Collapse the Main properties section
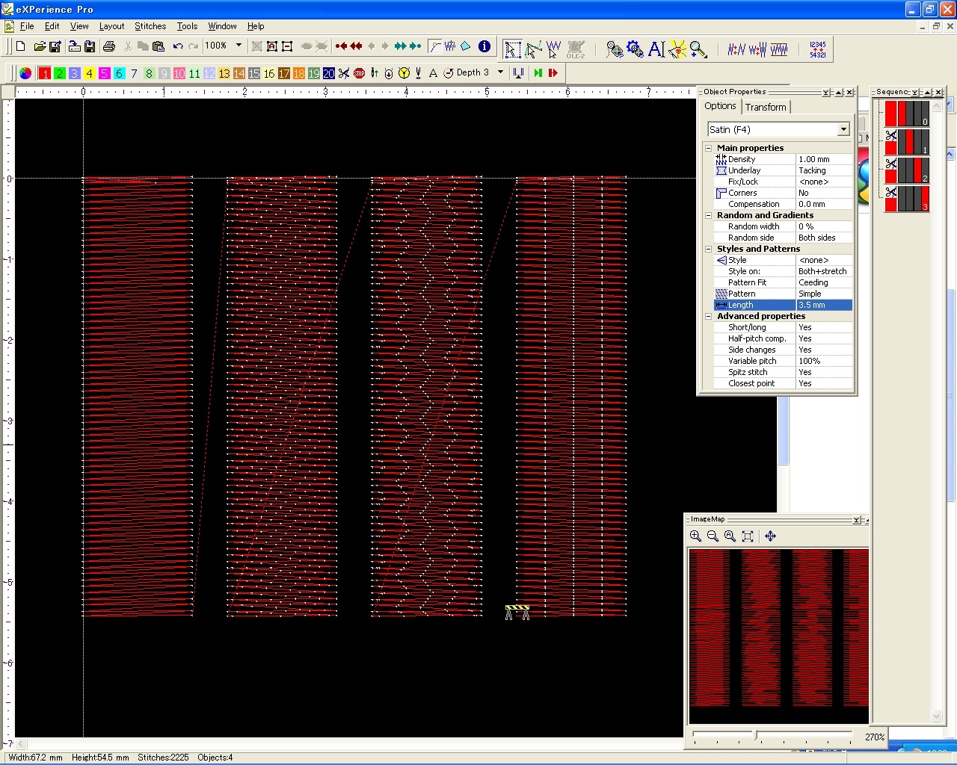Screen dimensions: 957x765 [708, 148]
